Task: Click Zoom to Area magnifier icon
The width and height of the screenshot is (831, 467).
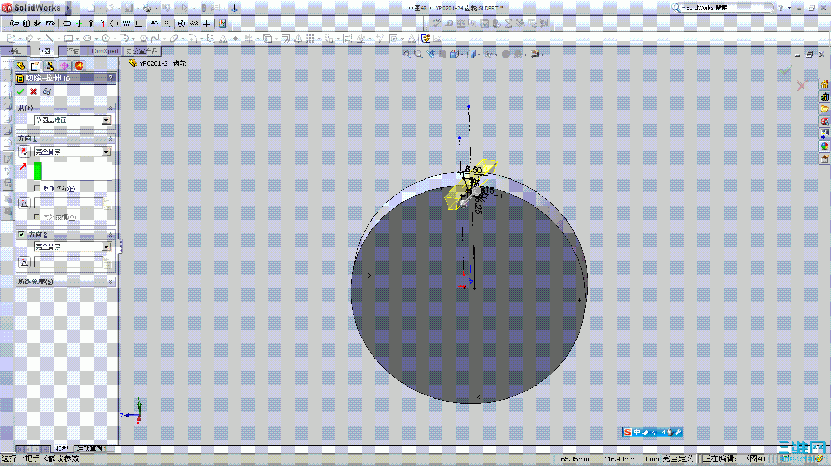Action: pyautogui.click(x=419, y=54)
